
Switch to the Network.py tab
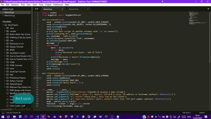coord(48,9)
